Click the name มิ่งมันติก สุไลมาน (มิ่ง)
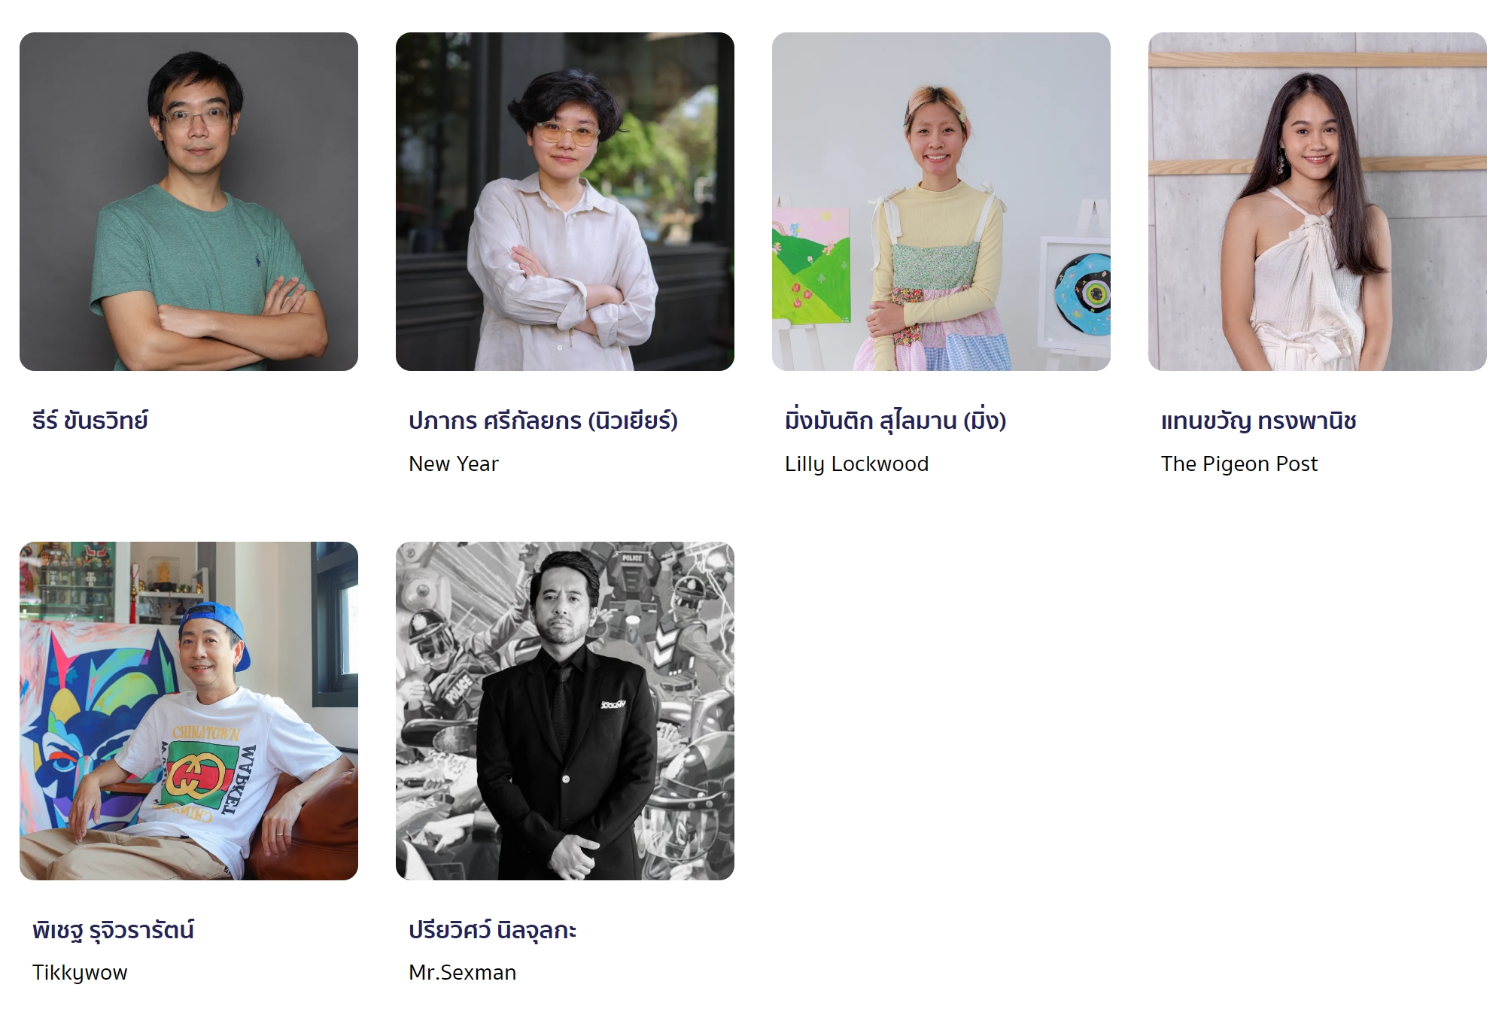The width and height of the screenshot is (1511, 1012). [895, 421]
